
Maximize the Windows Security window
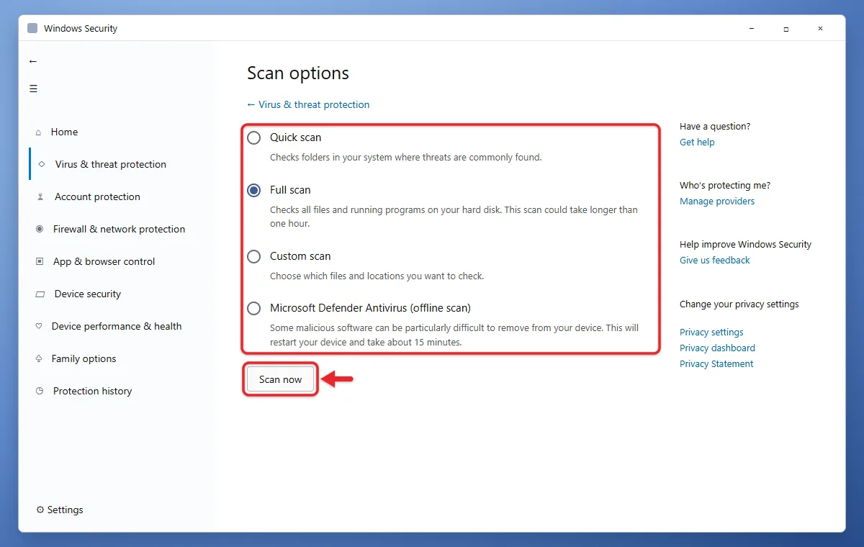[786, 29]
